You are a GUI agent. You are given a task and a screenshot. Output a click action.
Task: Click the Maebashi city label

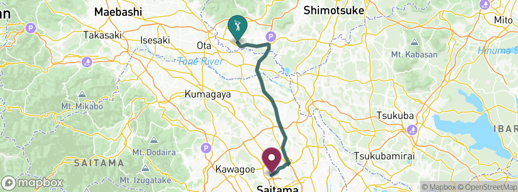(x=118, y=12)
